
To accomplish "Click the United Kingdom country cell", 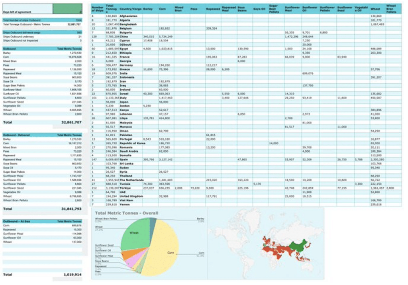I will click(131, 196).
